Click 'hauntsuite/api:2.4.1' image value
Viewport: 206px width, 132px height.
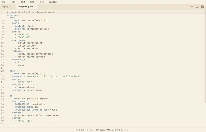[34, 74]
